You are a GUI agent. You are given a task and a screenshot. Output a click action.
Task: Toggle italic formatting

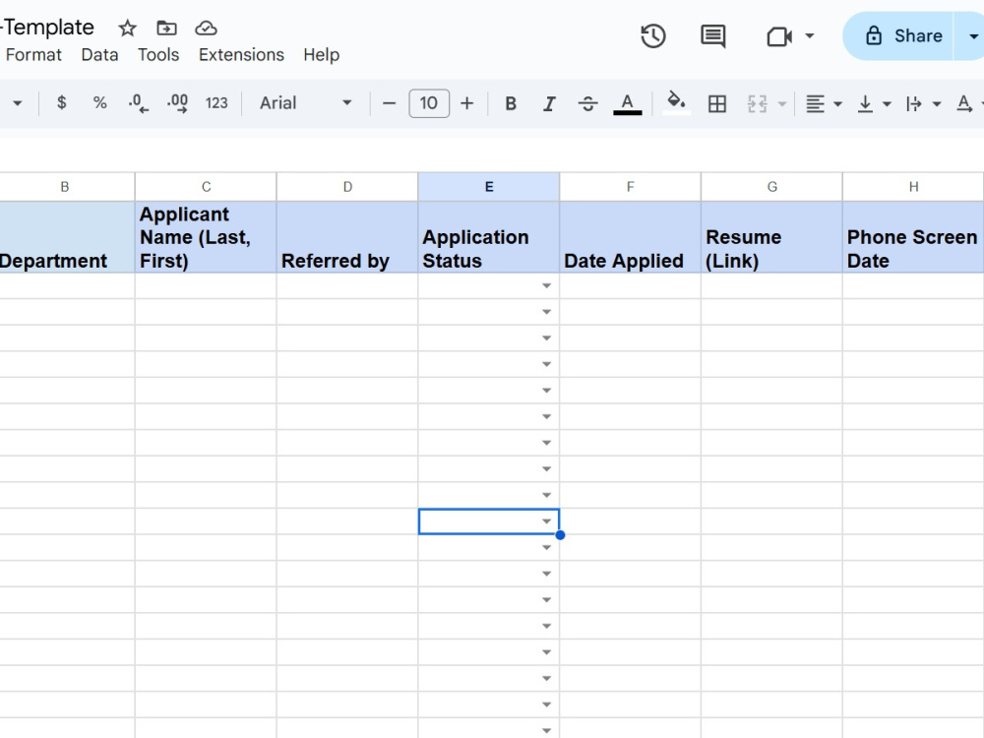click(549, 103)
